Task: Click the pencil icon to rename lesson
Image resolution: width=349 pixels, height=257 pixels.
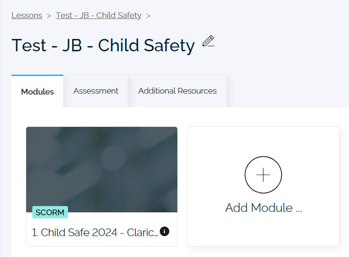Action: point(208,41)
